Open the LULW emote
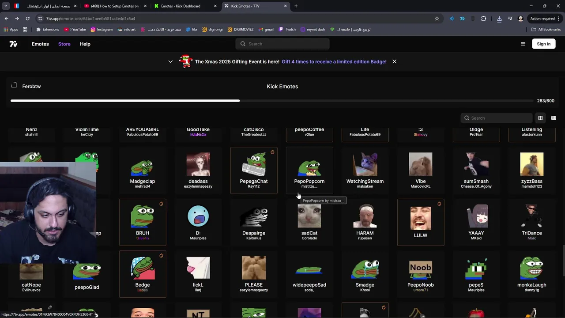This screenshot has height=318, width=565. (421, 222)
